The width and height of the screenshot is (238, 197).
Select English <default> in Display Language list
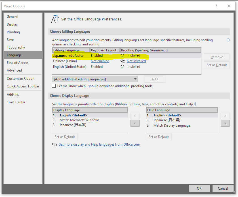(90, 115)
